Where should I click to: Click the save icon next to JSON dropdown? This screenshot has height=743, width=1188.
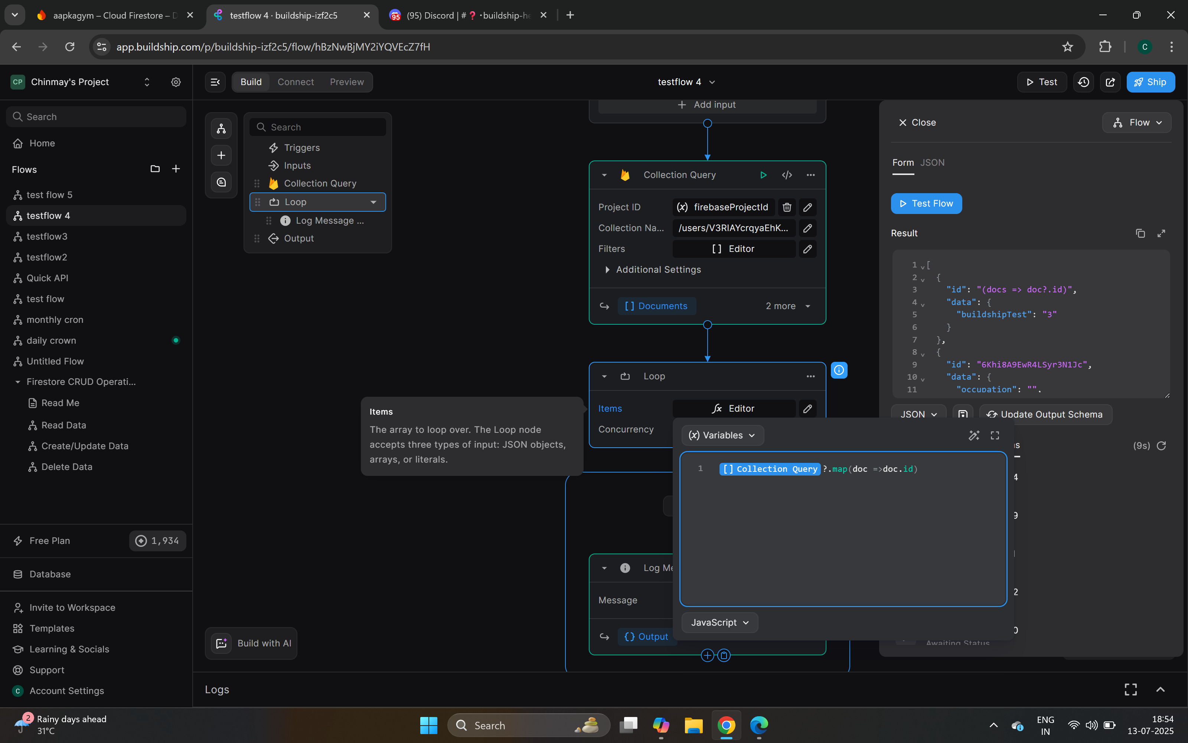(x=963, y=415)
